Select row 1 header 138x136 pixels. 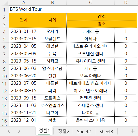pos(4,9)
